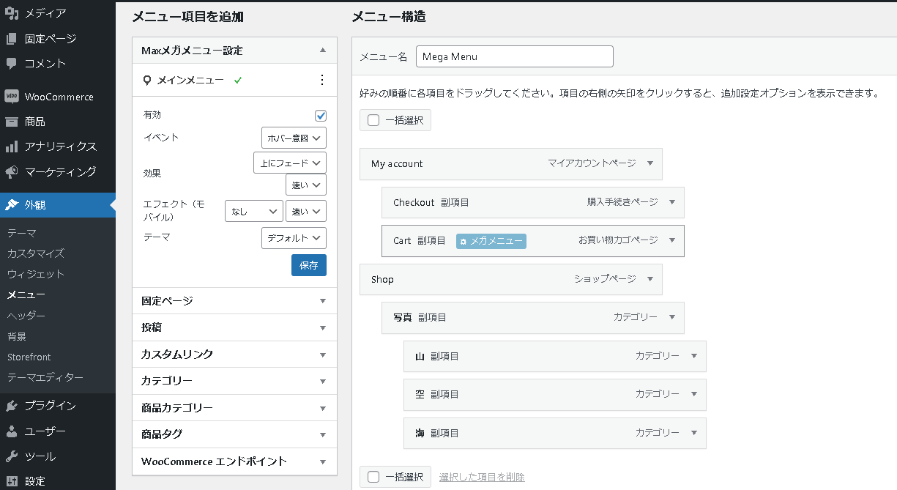Expand the 写真 menu item arrow
Viewport: 897px width, 490px height.
(x=672, y=317)
